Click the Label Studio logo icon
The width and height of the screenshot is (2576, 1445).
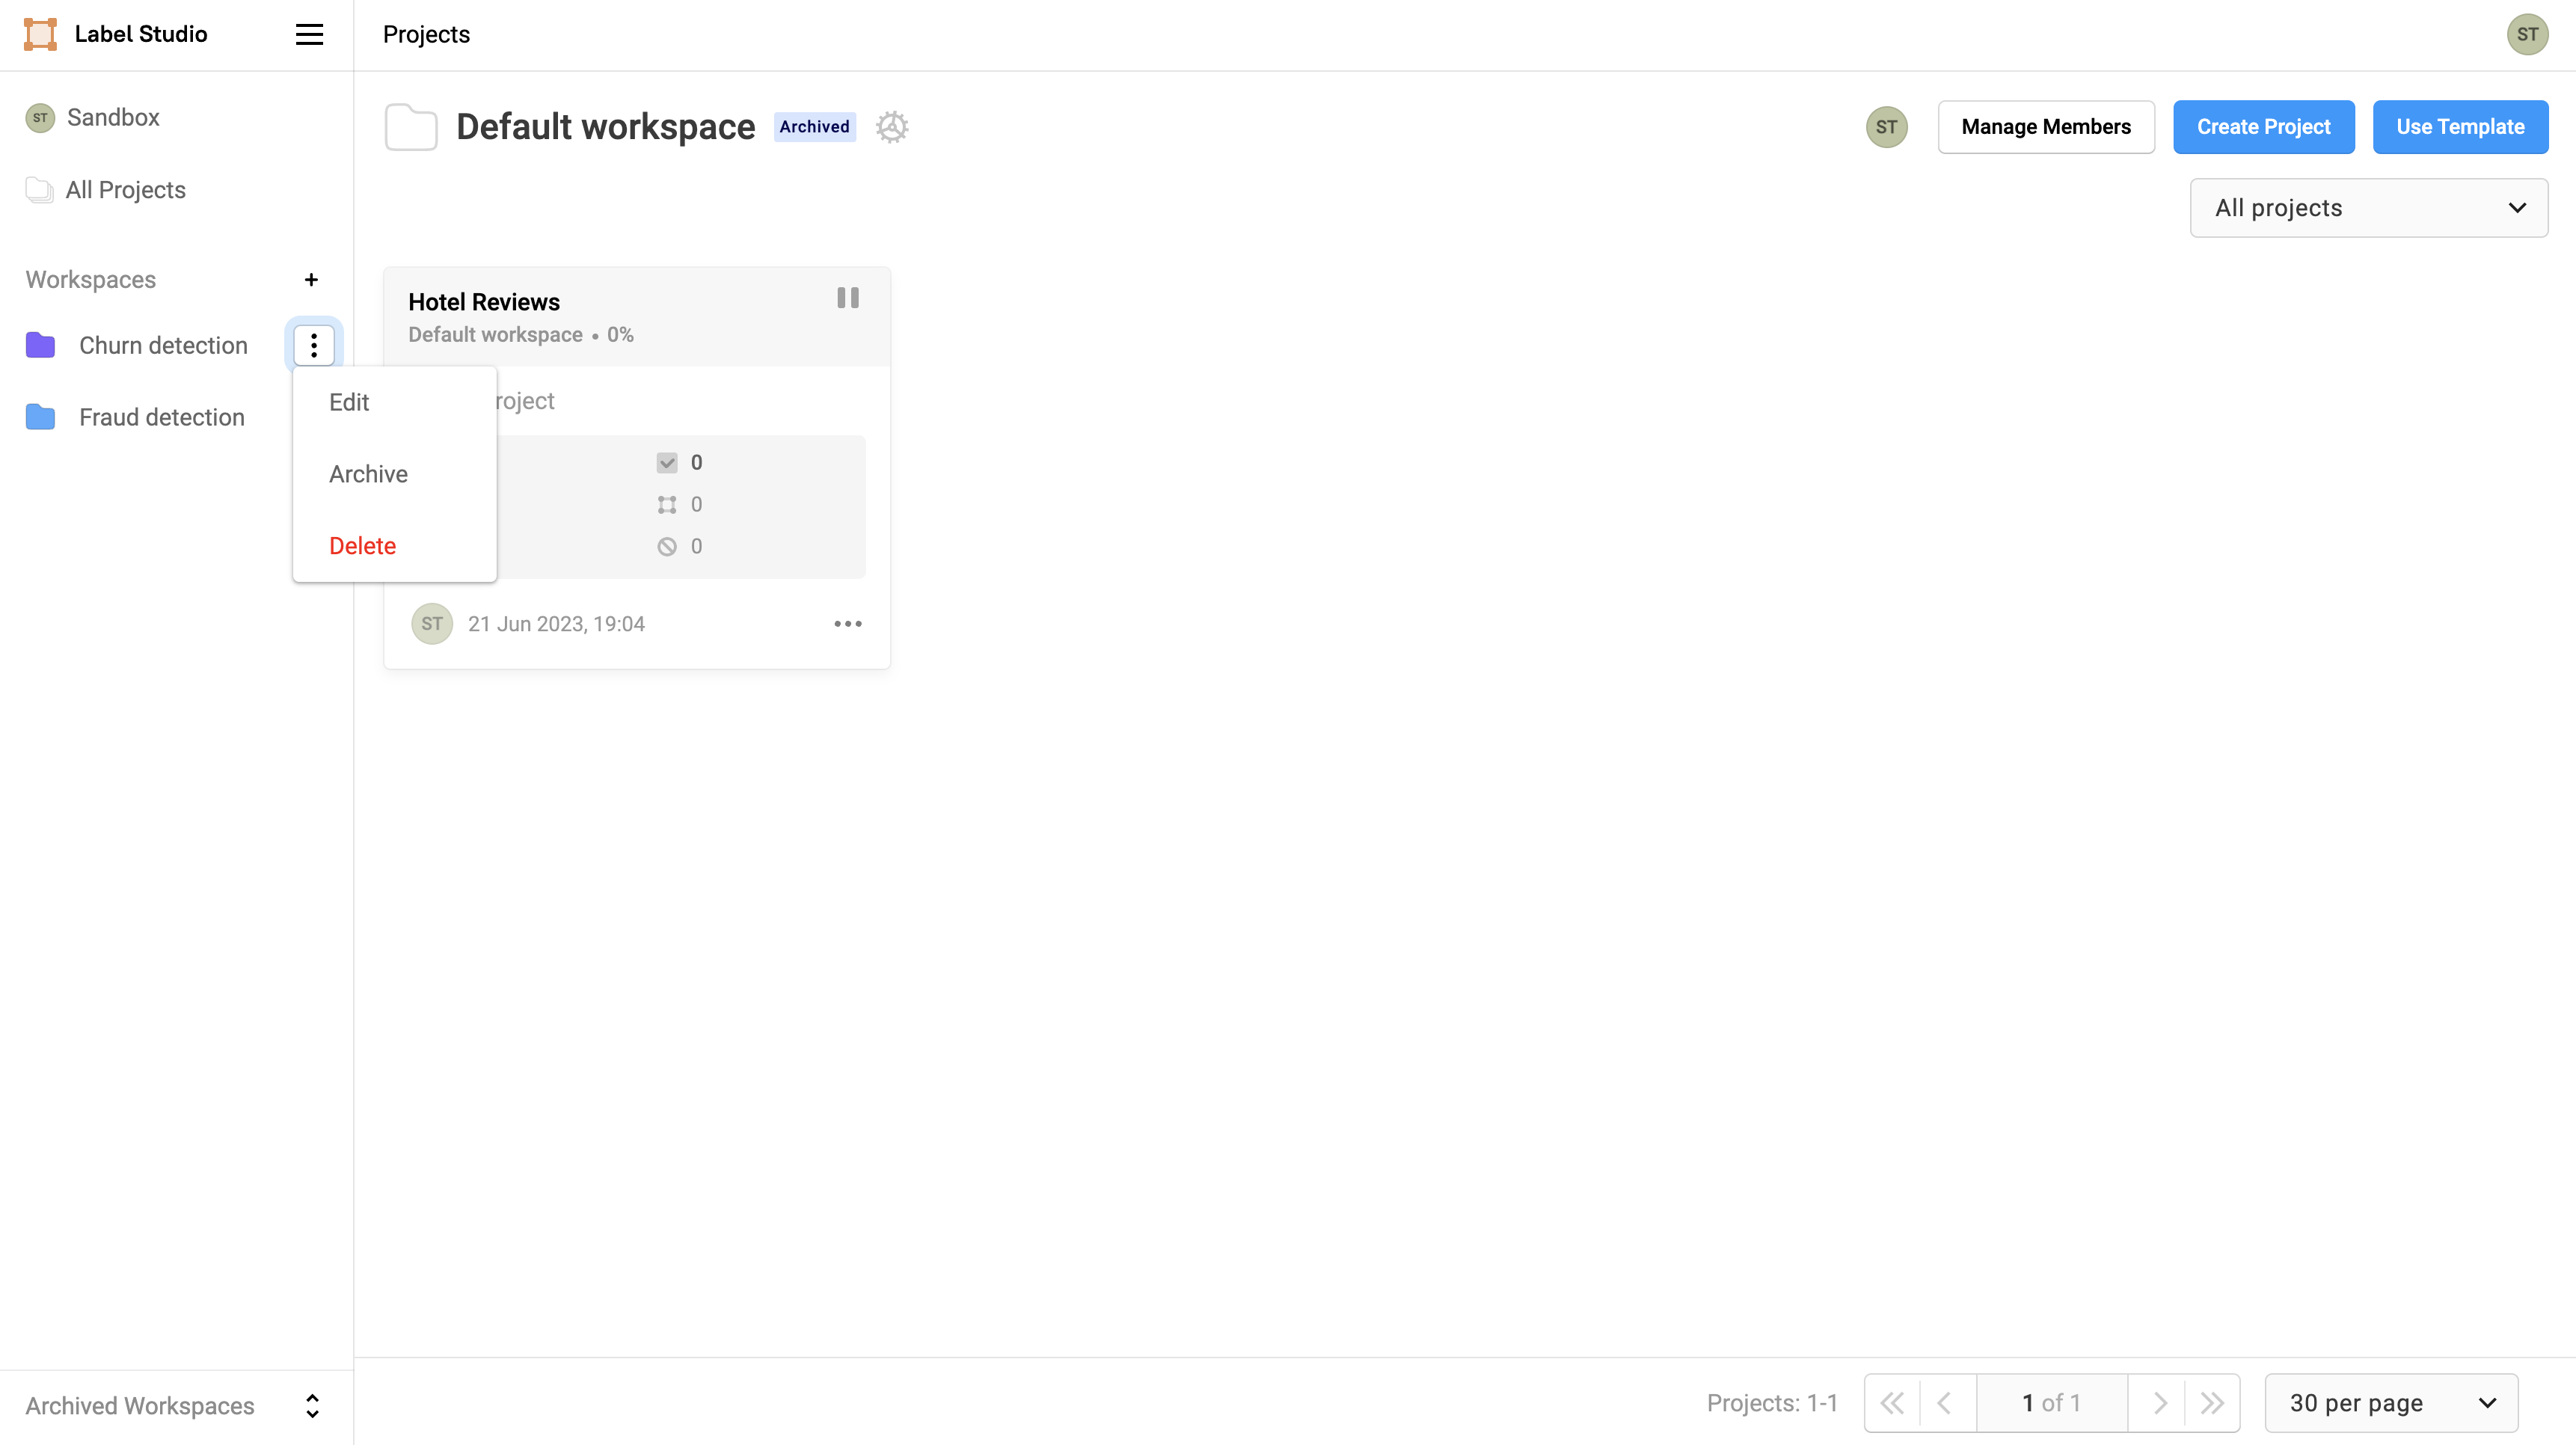pos(40,34)
